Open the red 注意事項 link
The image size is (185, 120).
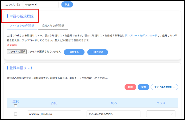click(x=12, y=45)
